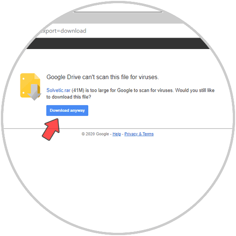
Task: Click the dark Google Drive header bar
Action: pyautogui.click(x=118, y=44)
